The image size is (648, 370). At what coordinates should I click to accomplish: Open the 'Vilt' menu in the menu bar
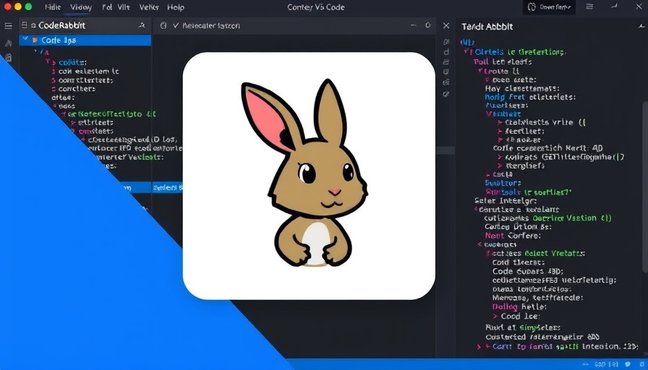[x=124, y=7]
